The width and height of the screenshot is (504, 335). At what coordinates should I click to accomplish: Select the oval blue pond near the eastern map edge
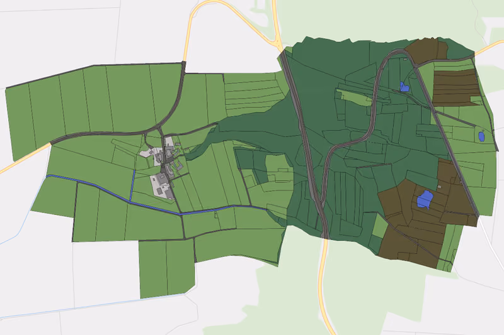coord(481,136)
